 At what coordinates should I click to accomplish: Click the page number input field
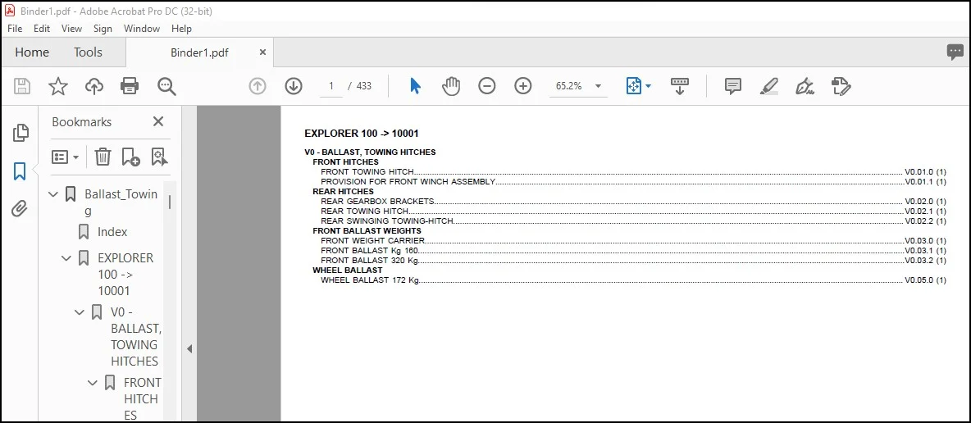coord(331,86)
